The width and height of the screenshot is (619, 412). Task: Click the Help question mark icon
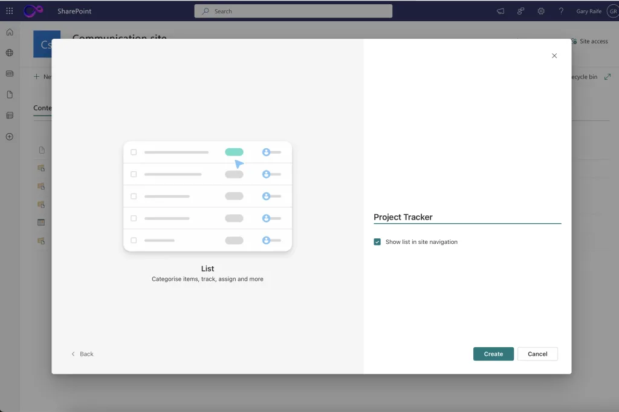(x=561, y=11)
